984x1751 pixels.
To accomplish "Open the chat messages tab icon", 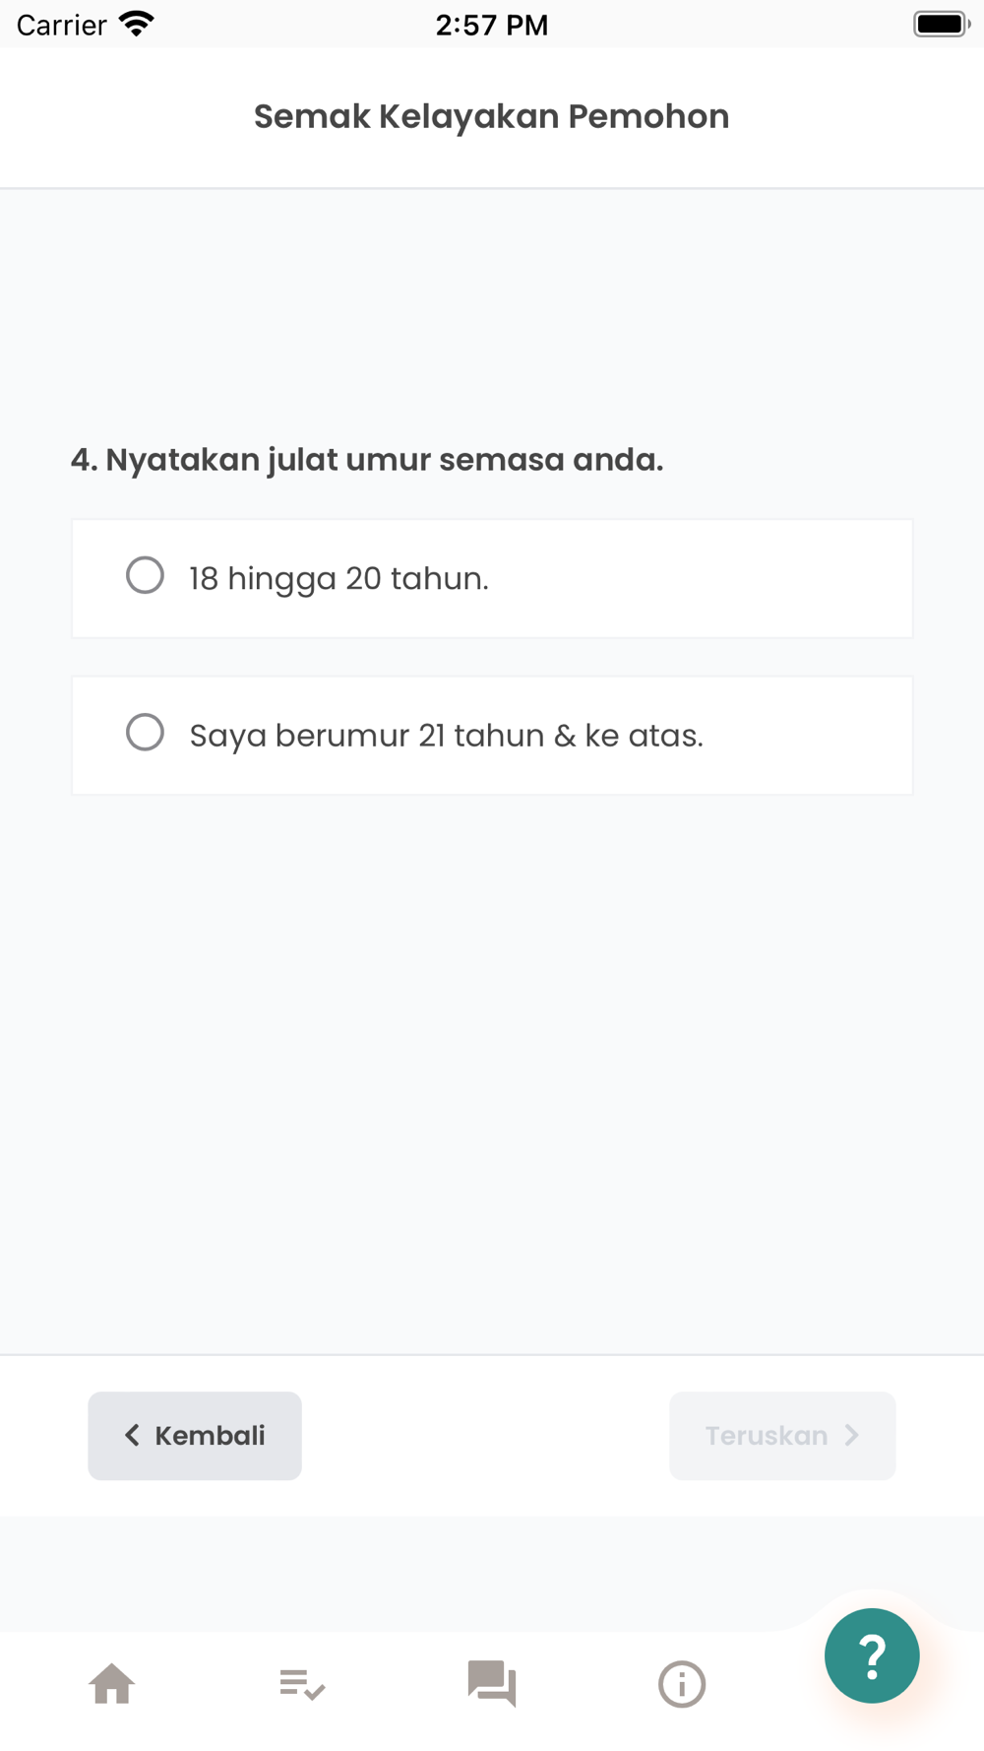I will (x=492, y=1684).
